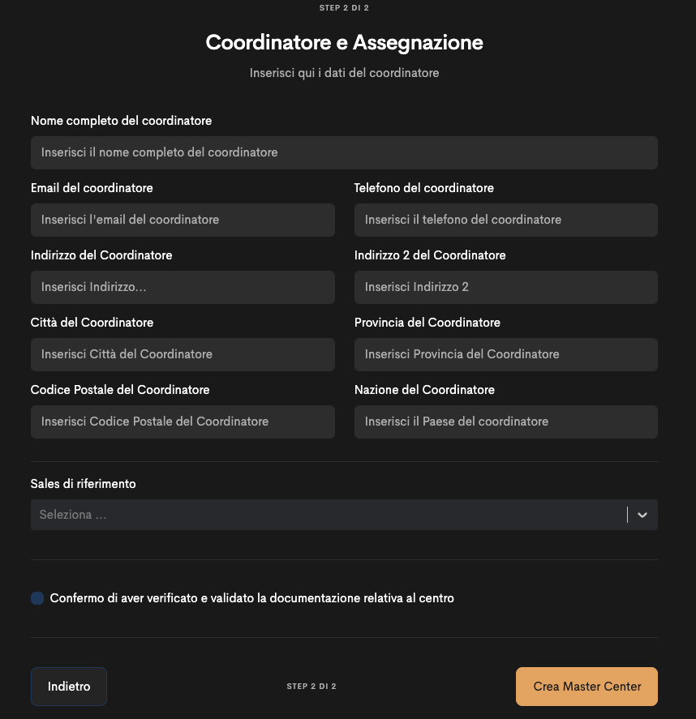Select the 'Inserisci Indirizzo...' address field
The width and height of the screenshot is (696, 719).
tap(183, 287)
